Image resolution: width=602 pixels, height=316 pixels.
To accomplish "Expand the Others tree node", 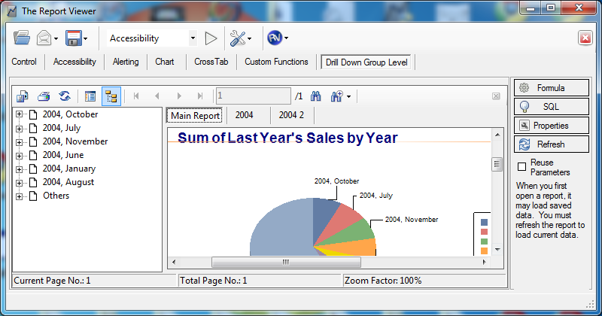I will tap(19, 196).
